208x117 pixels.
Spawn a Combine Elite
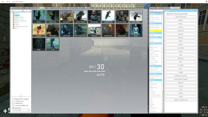pyautogui.click(x=94, y=17)
